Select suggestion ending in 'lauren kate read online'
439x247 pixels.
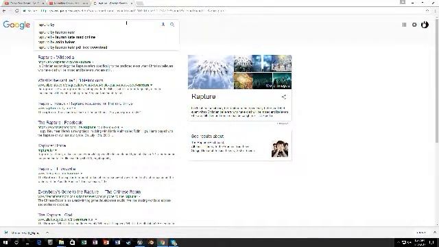click(x=67, y=37)
